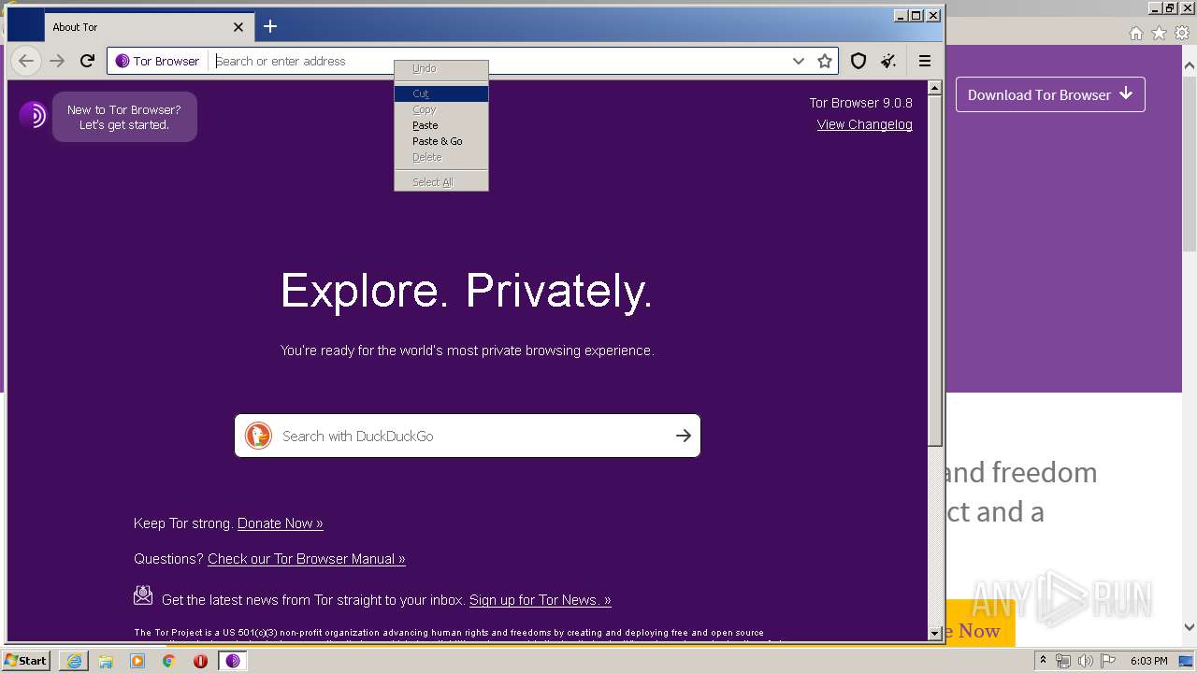Choose Select All in context menu
Image resolution: width=1197 pixels, height=673 pixels.
click(x=441, y=182)
